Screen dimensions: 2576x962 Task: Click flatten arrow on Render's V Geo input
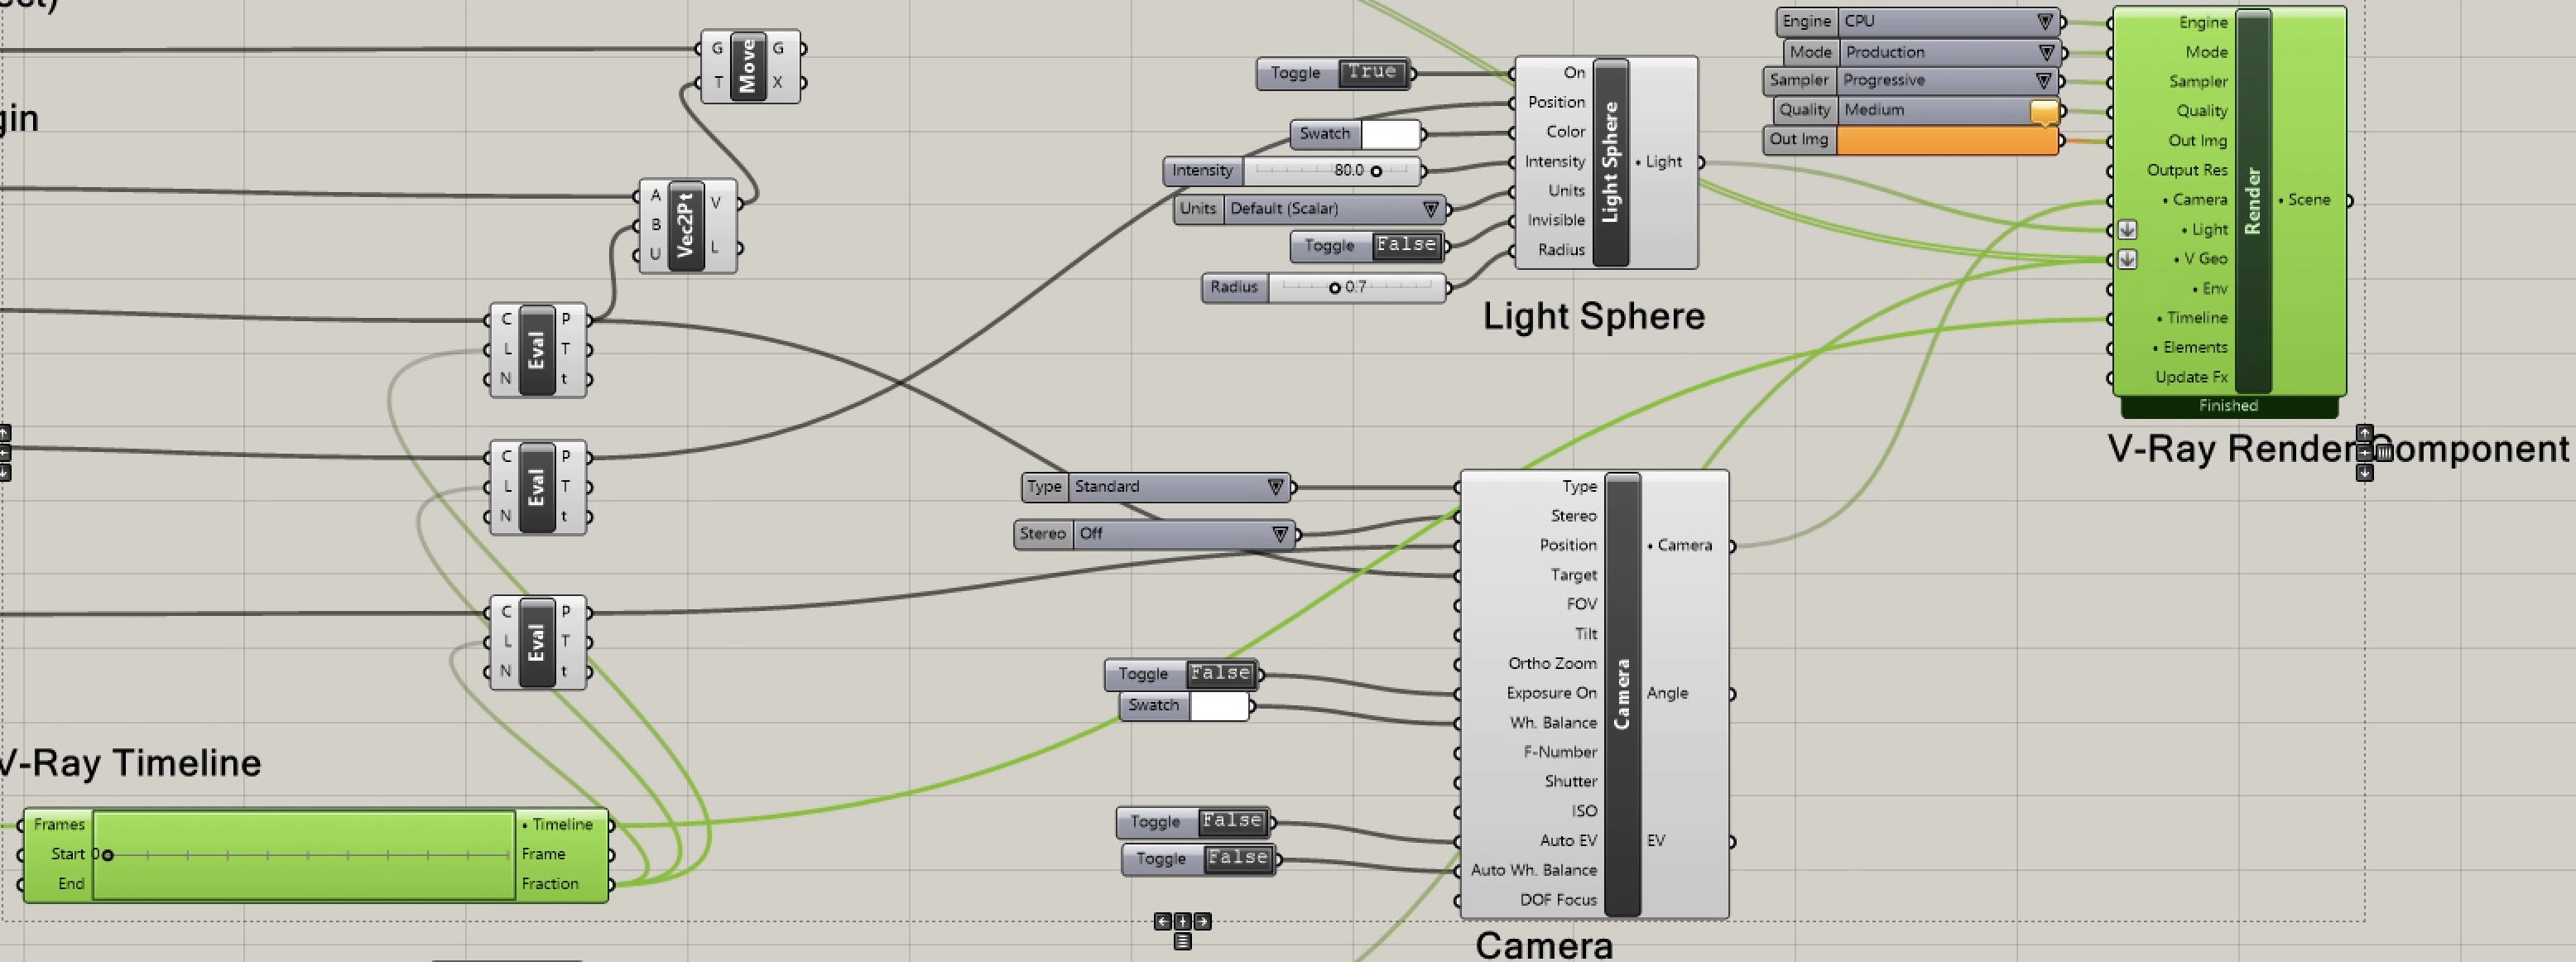(x=2127, y=259)
